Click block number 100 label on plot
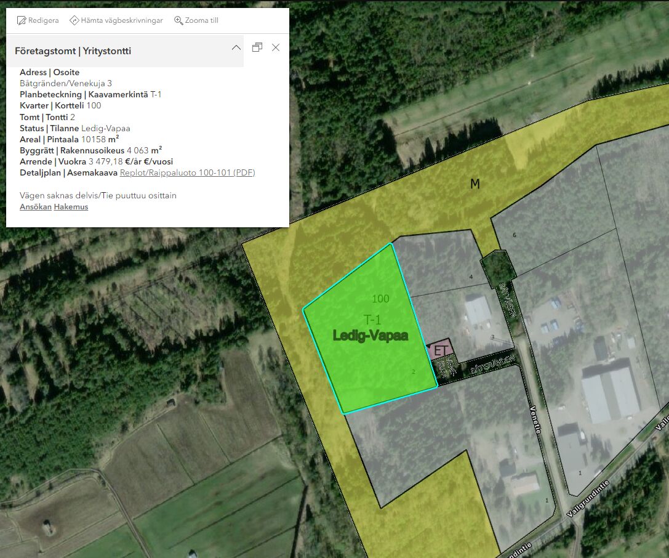This screenshot has height=558, width=669. [x=380, y=299]
